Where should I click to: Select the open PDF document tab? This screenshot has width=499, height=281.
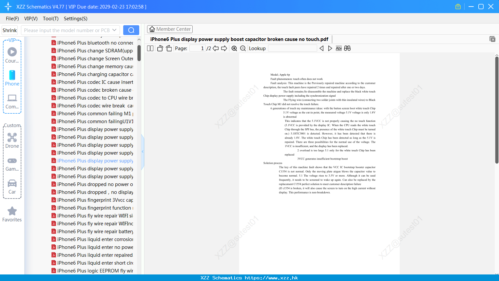coord(239,39)
